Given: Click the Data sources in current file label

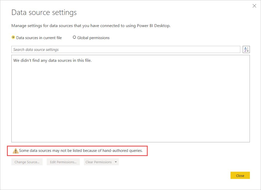Looking at the screenshot, I should point(39,38).
